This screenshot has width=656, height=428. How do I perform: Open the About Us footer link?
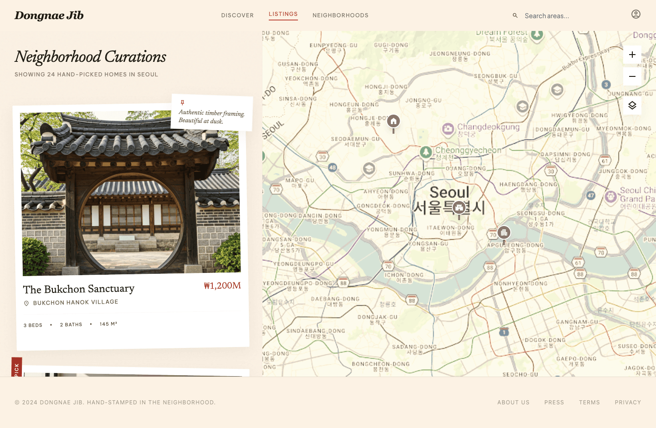coord(513,403)
